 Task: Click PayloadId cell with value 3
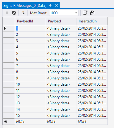[31, 41]
